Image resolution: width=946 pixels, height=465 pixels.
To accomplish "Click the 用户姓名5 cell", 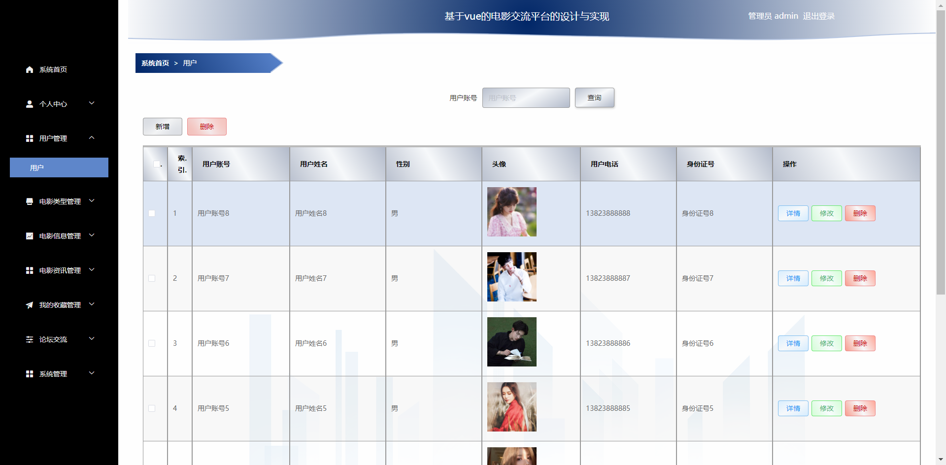I will [x=338, y=408].
